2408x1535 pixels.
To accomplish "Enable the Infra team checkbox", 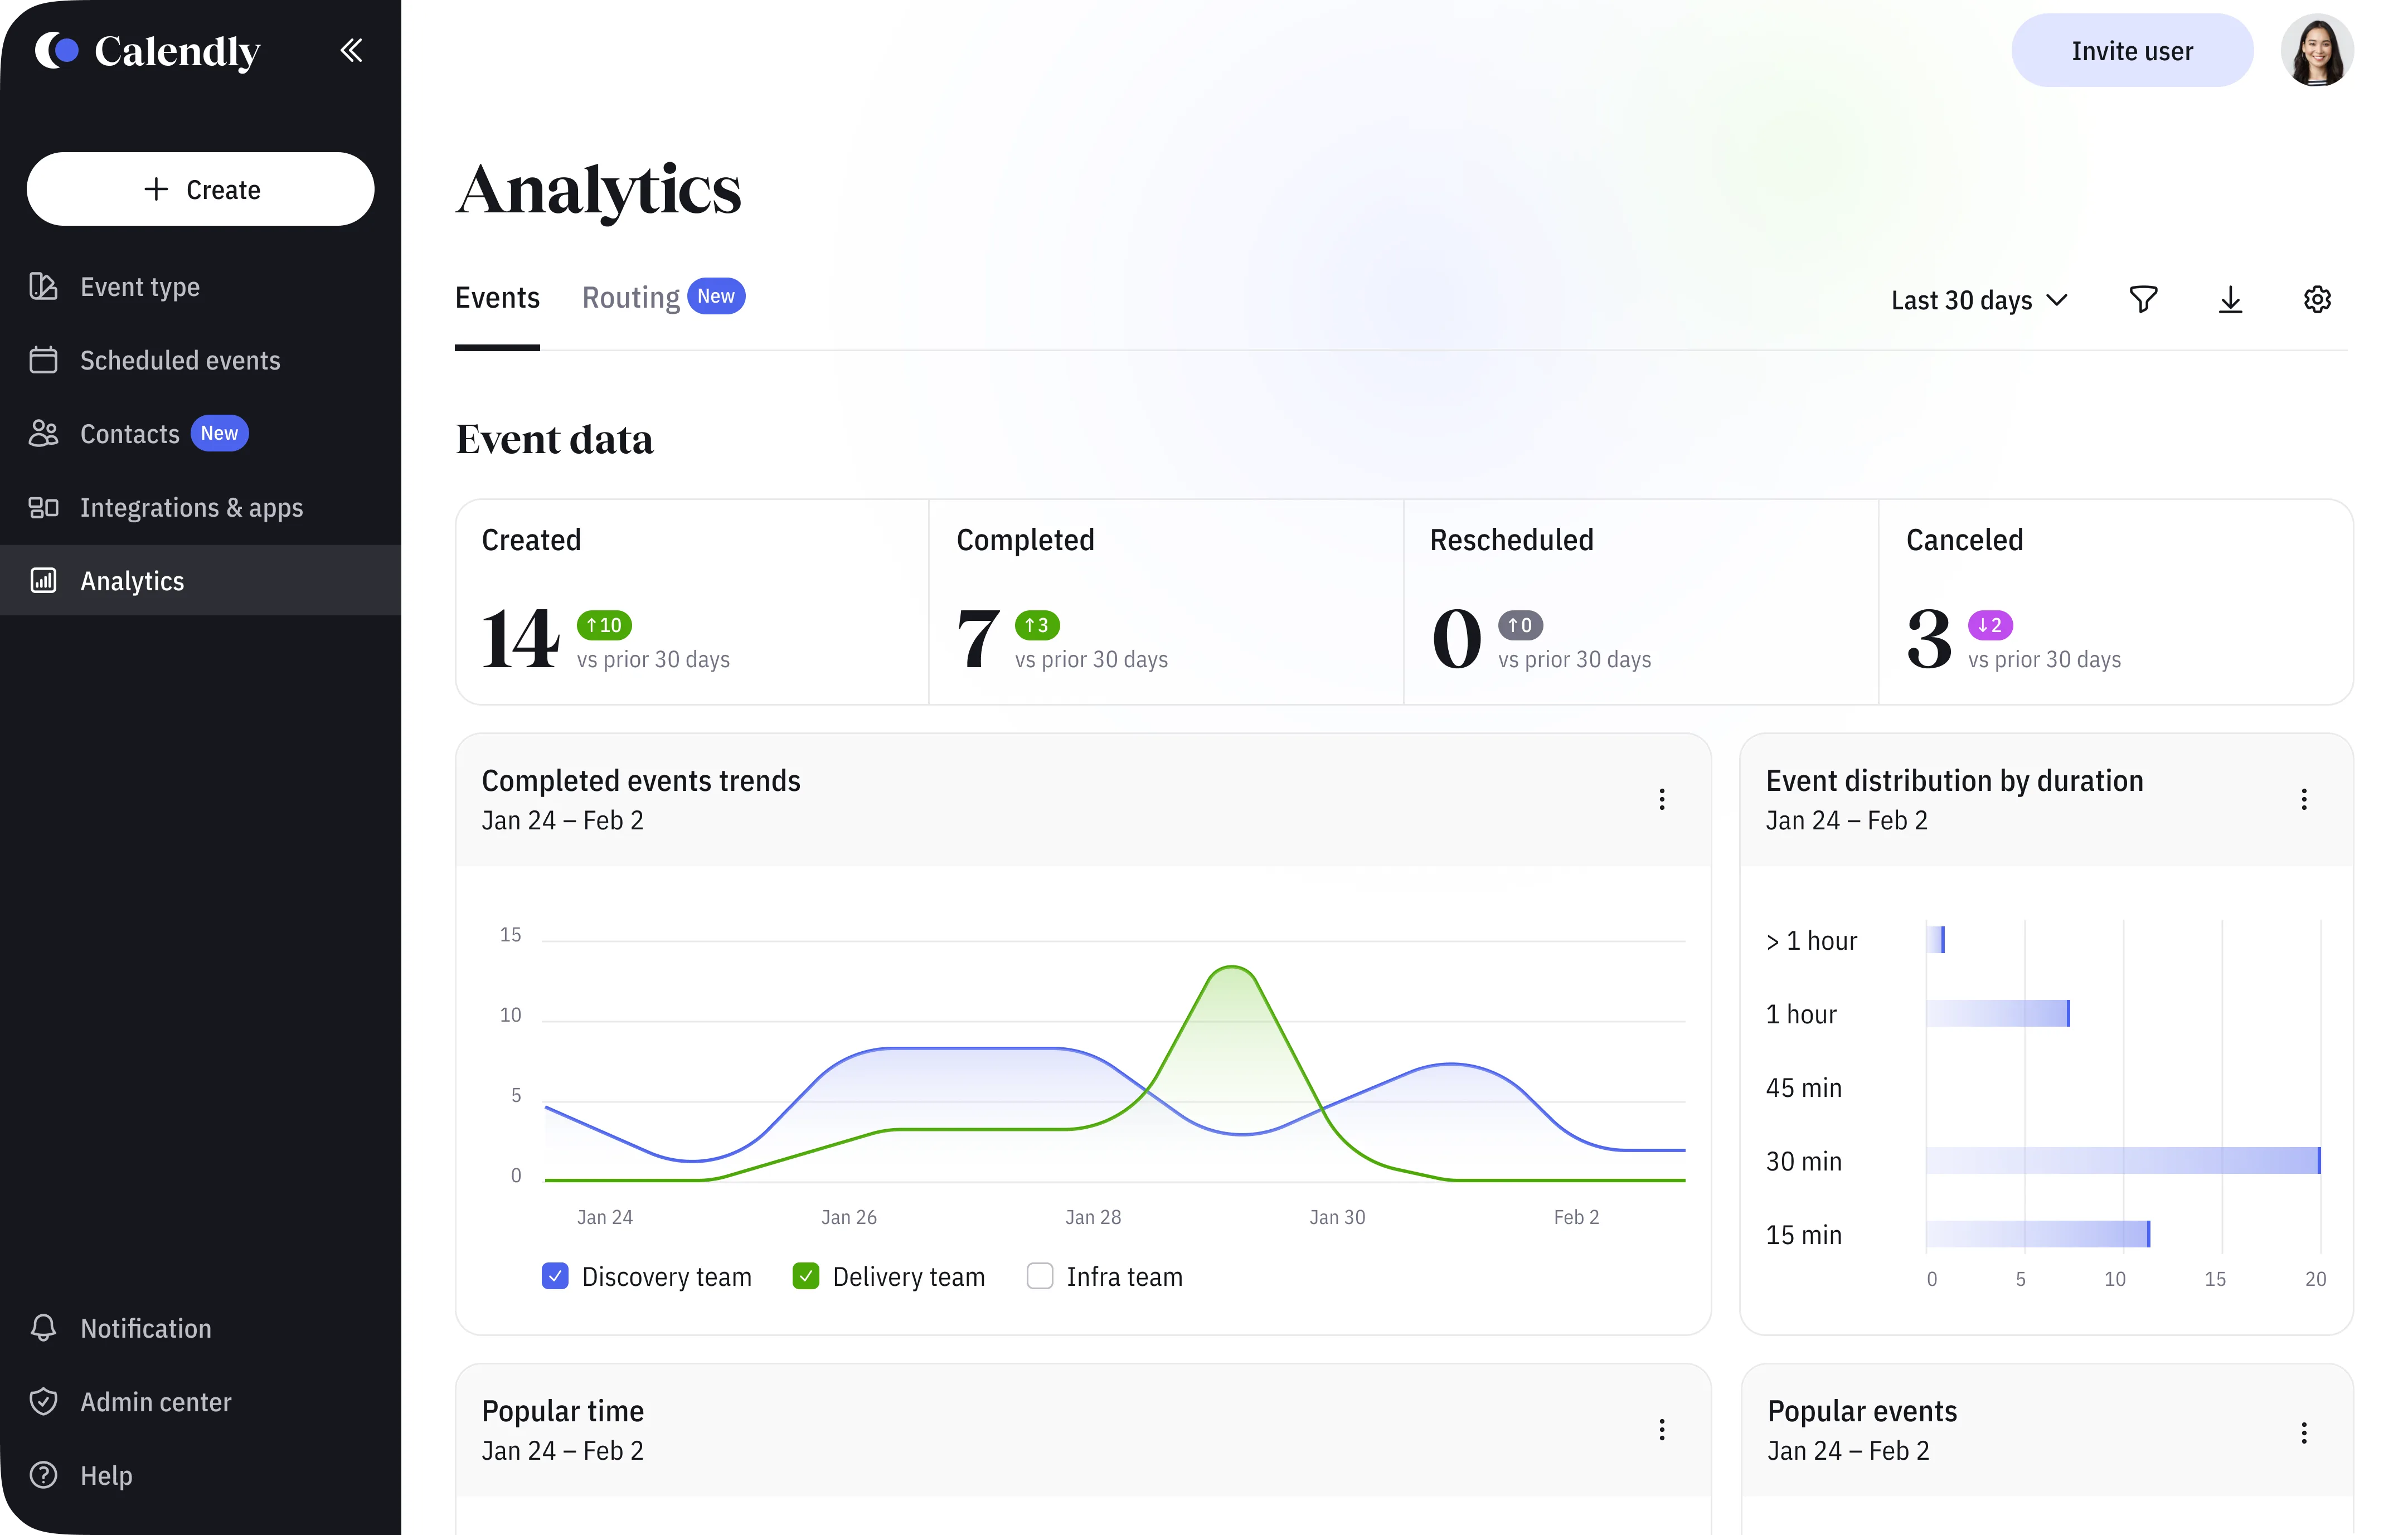I will tap(1040, 1276).
